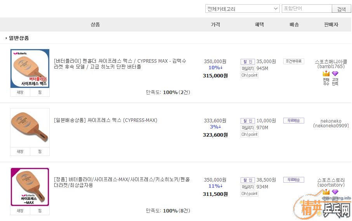Viewport: 352px width, 221px height.
Task: Click 찜 under the 315,000원 product
Action: click(40, 92)
